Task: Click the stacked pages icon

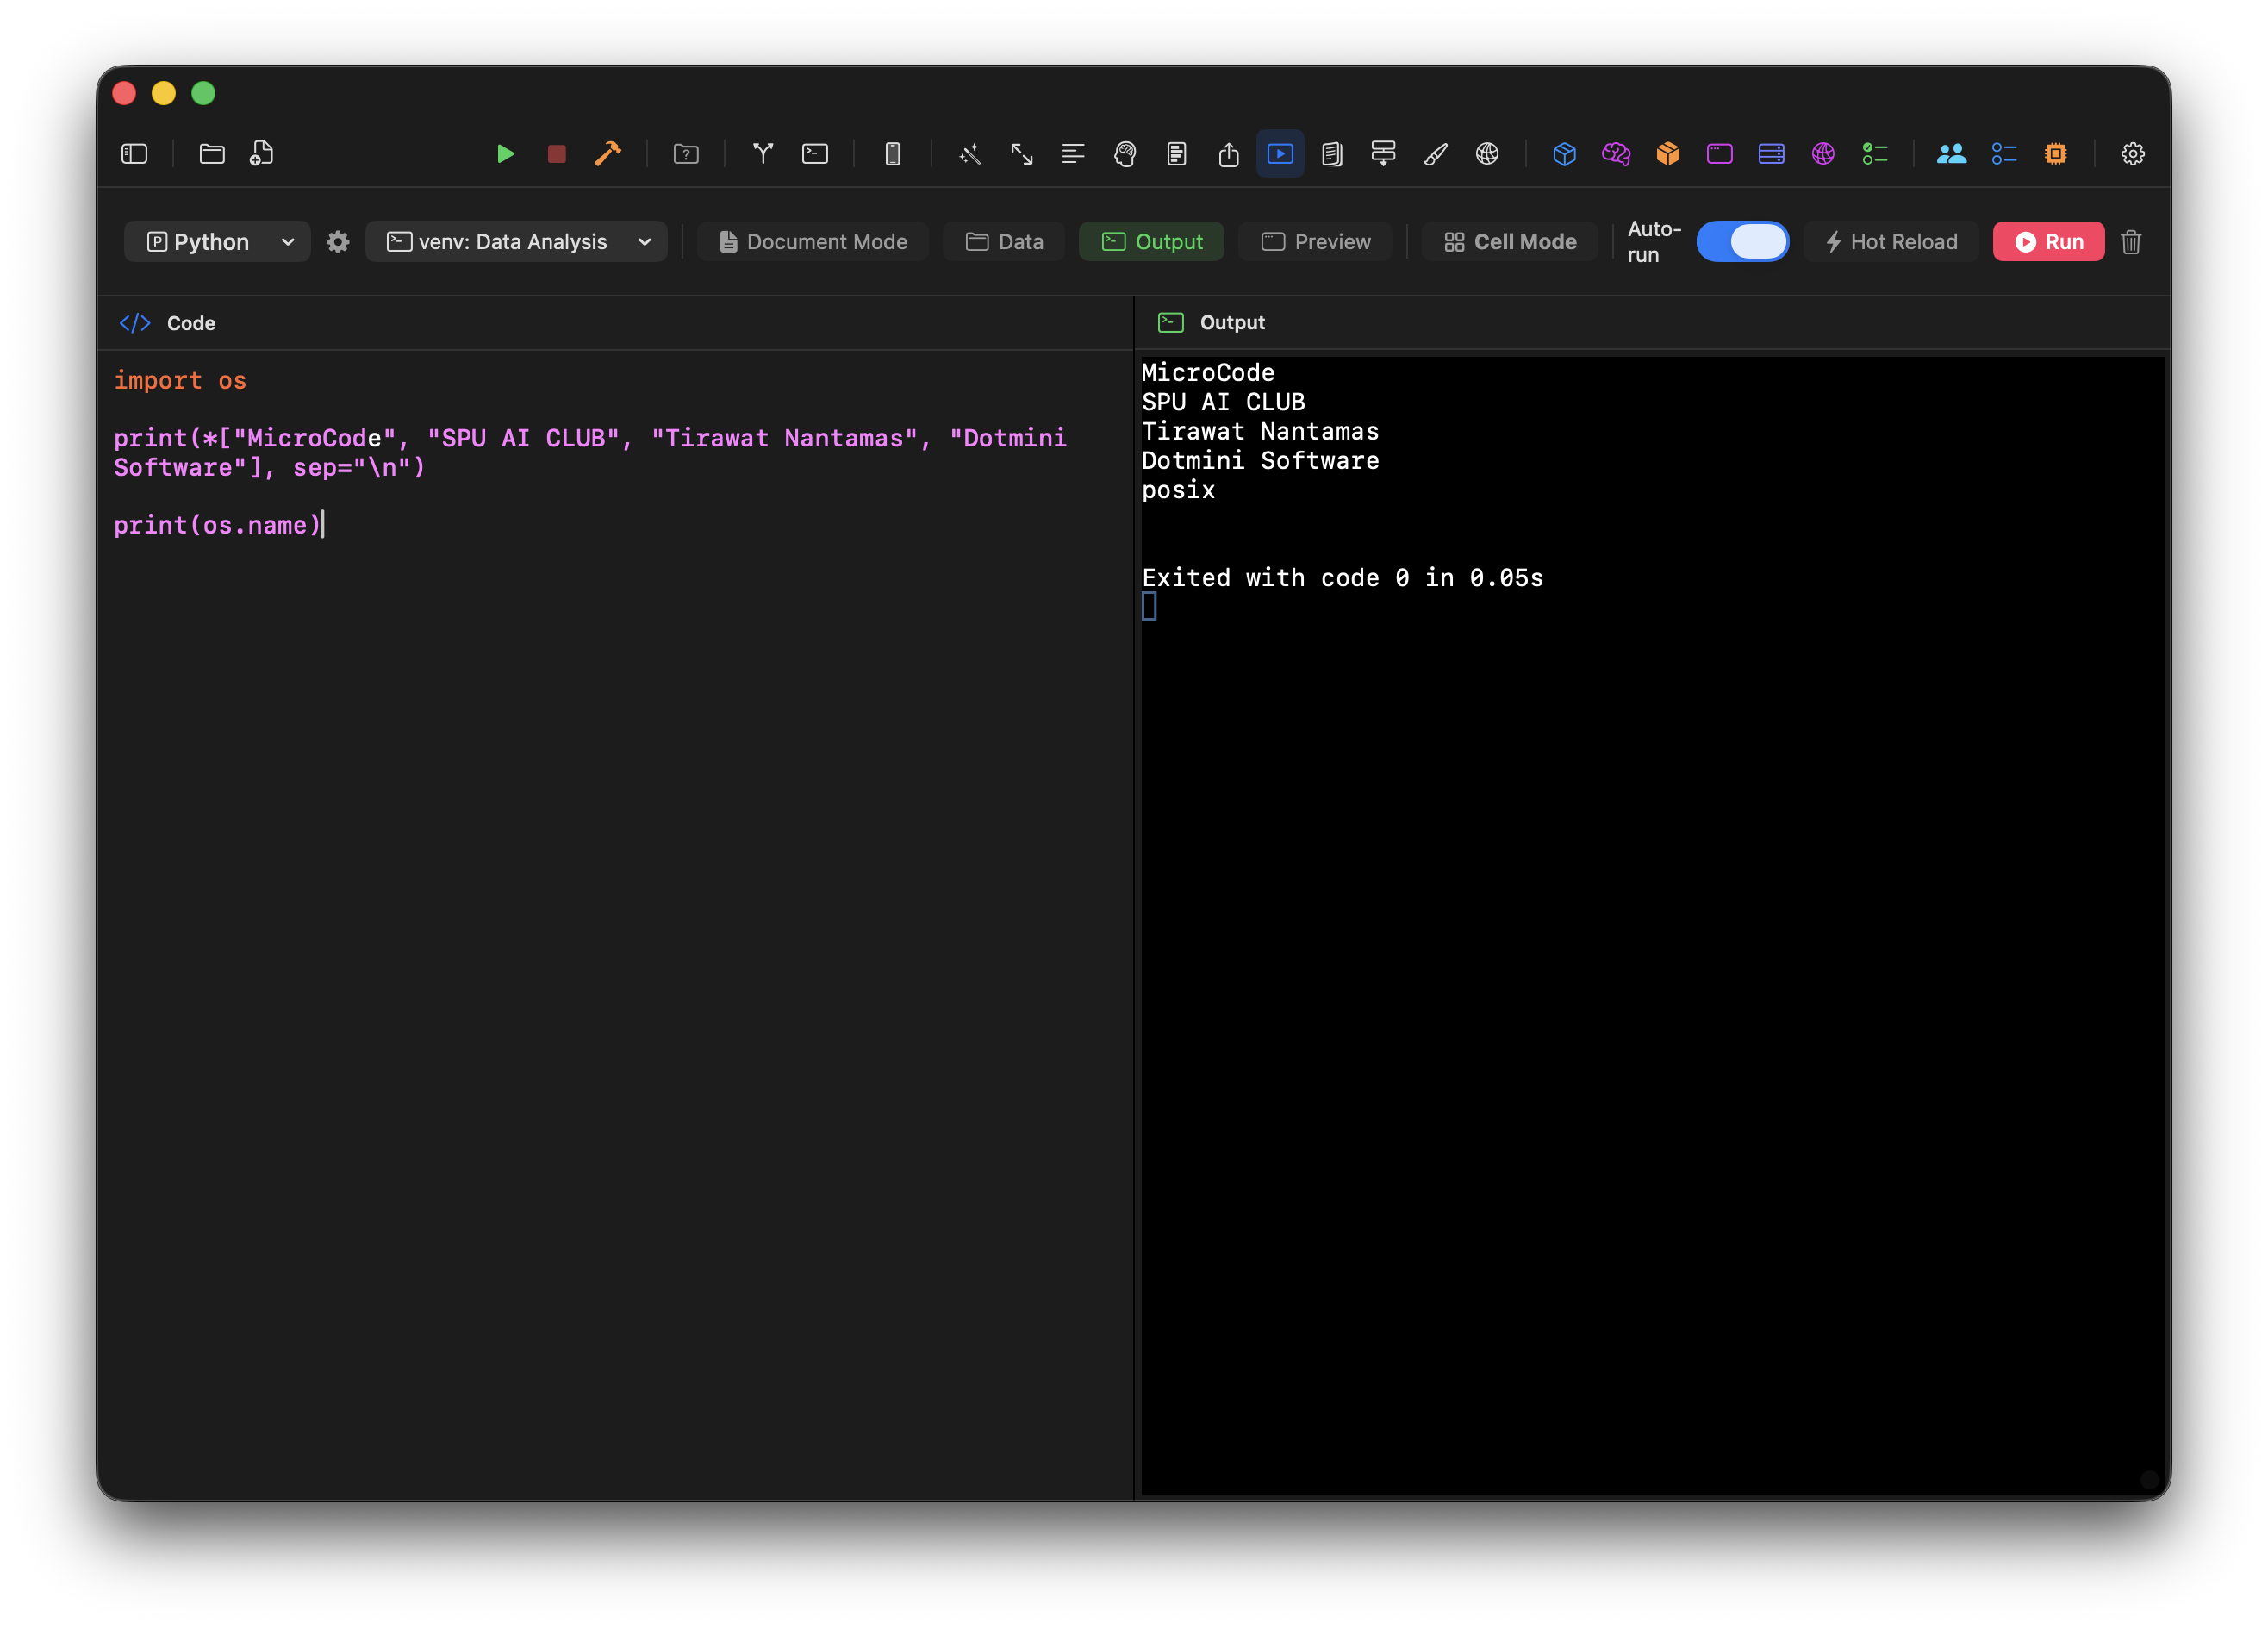Action: click(1332, 154)
